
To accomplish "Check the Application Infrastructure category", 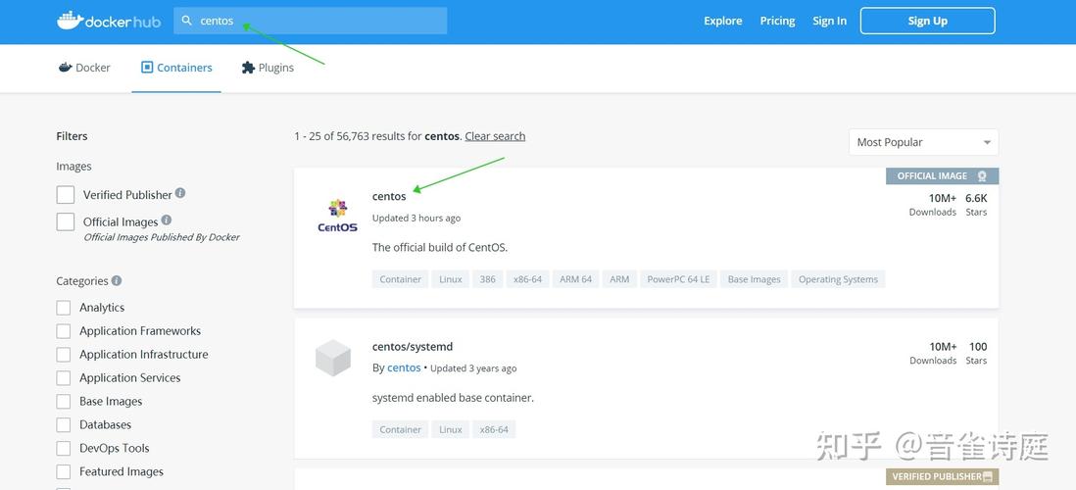I will pyautogui.click(x=63, y=354).
